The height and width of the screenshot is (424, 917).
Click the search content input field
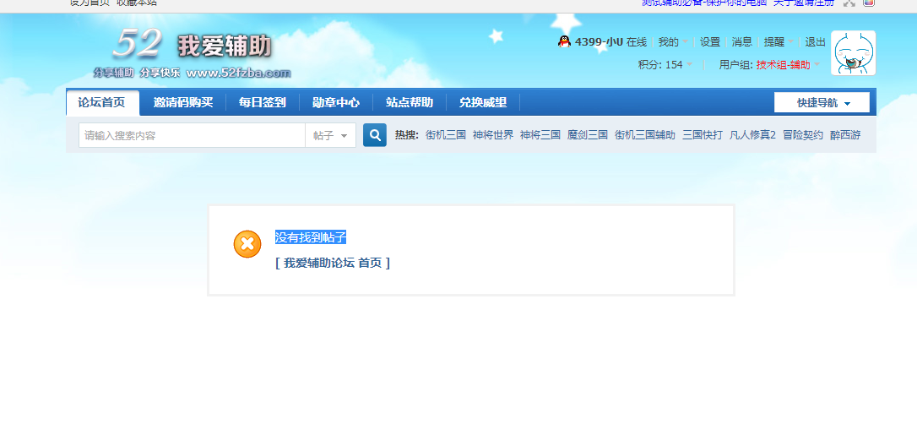192,136
